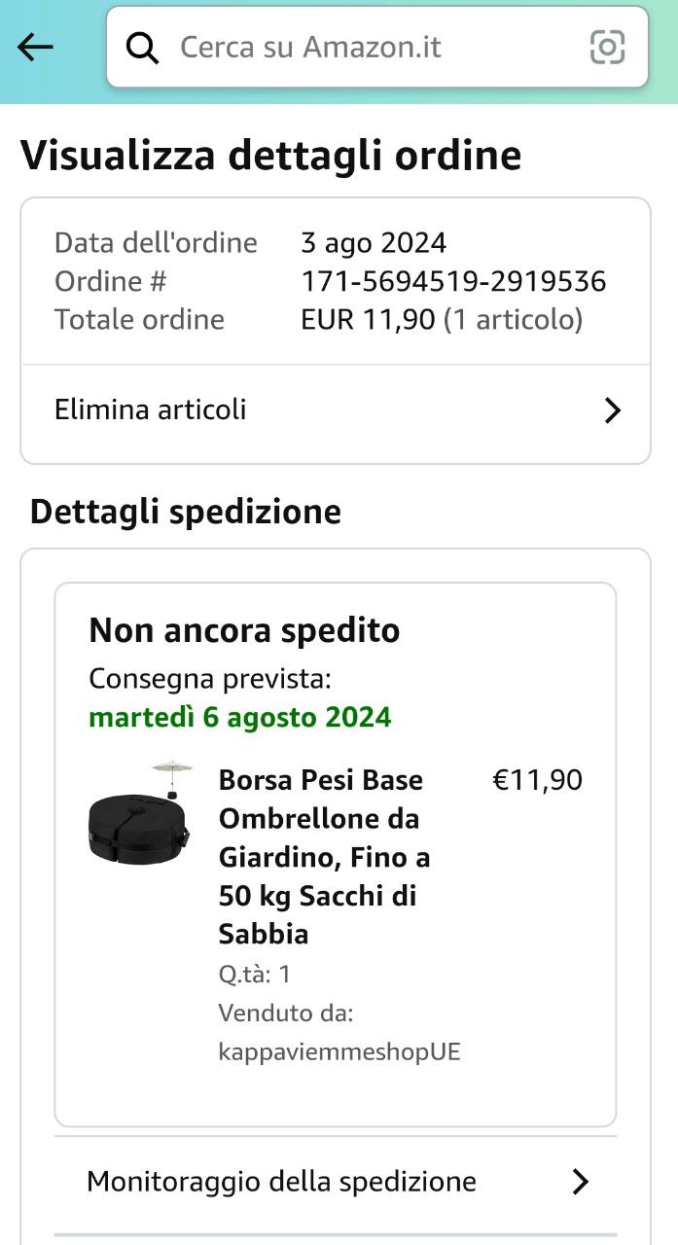Click the order total EUR 11,90
678x1245 pixels.
[369, 319]
